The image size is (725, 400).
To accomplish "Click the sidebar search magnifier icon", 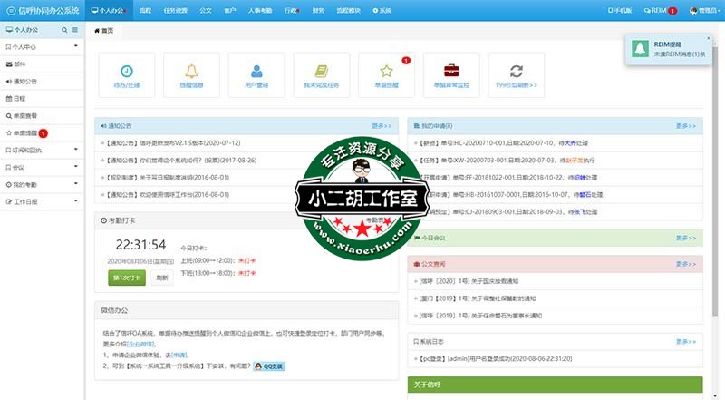I will 63,30.
